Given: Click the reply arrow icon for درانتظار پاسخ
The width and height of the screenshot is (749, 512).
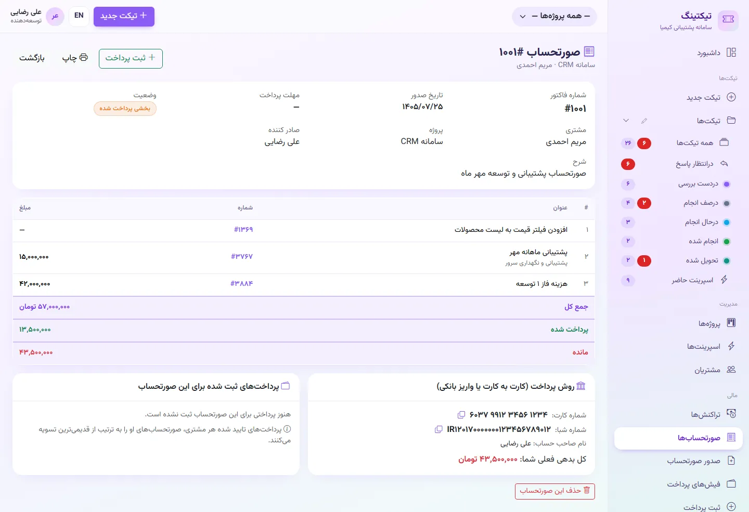Looking at the screenshot, I should pyautogui.click(x=724, y=164).
